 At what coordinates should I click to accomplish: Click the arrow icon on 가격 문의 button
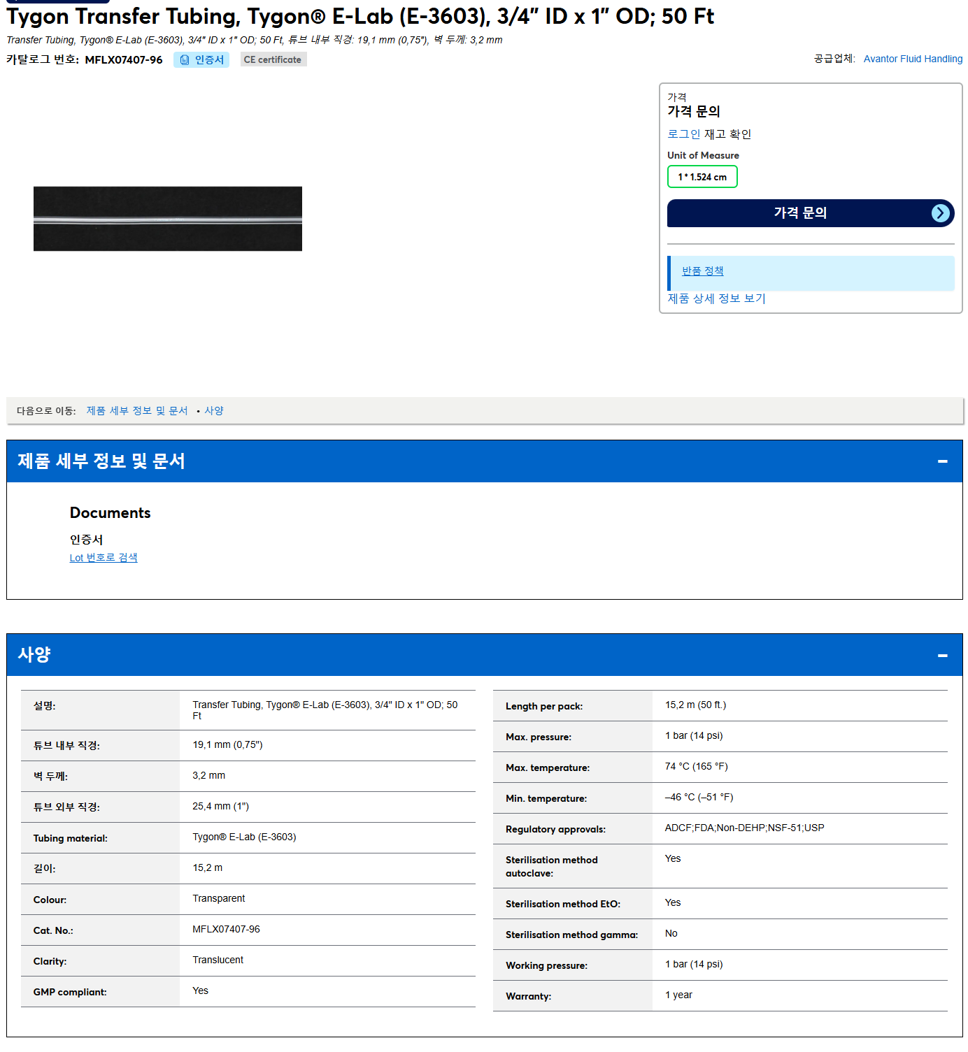941,213
